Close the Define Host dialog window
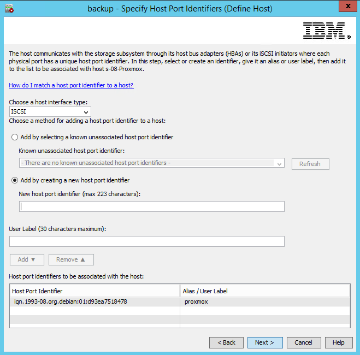 345,8
